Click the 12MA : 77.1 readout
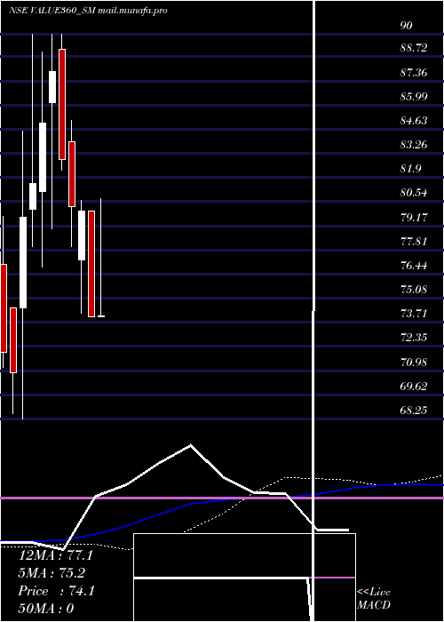Image resolution: width=444 pixels, height=622 pixels. (55, 555)
